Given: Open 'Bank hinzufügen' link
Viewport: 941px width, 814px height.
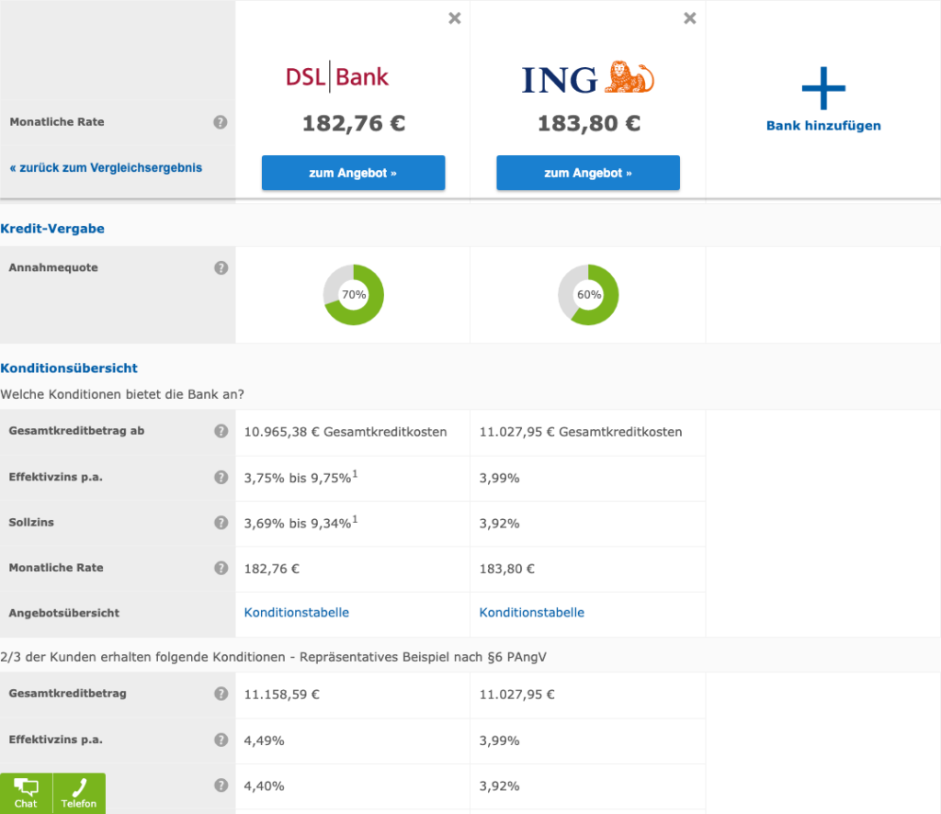Looking at the screenshot, I should point(823,125).
